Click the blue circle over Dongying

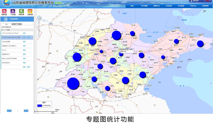pos(132,34)
